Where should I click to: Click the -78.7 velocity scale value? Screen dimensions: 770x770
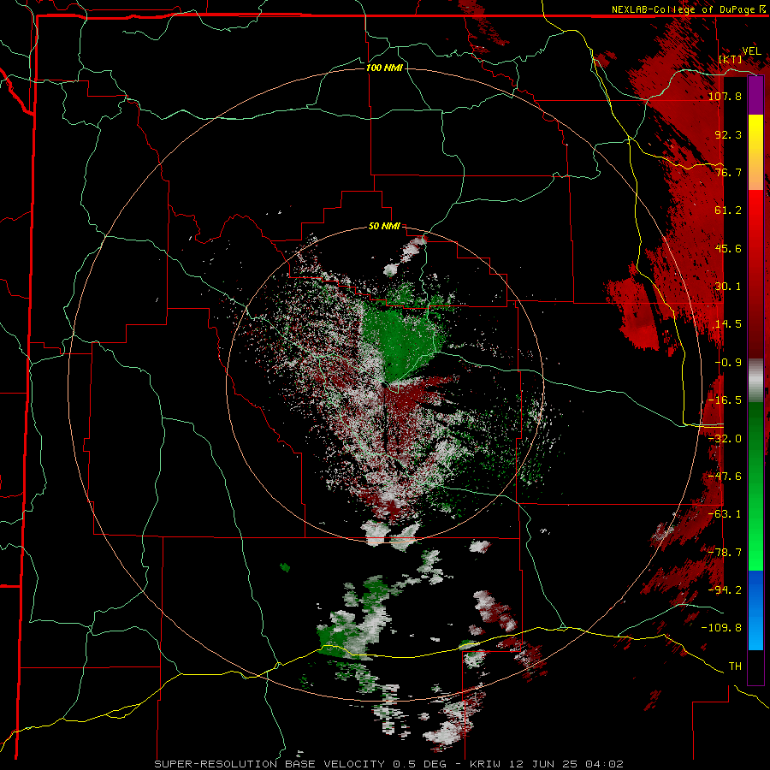pyautogui.click(x=725, y=552)
